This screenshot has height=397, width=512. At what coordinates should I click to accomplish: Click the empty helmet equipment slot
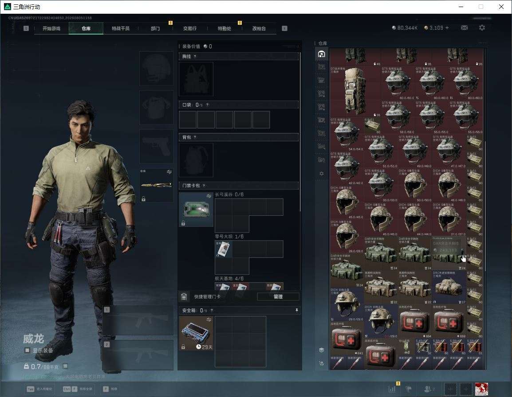(x=156, y=69)
